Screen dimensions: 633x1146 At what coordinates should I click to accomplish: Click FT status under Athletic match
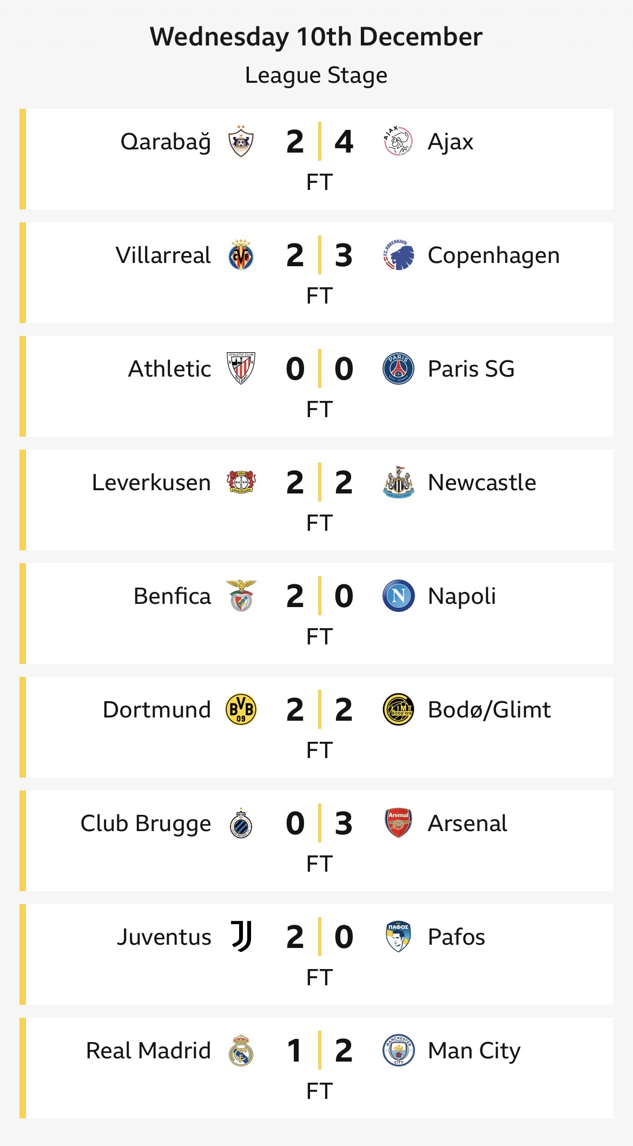coord(319,410)
